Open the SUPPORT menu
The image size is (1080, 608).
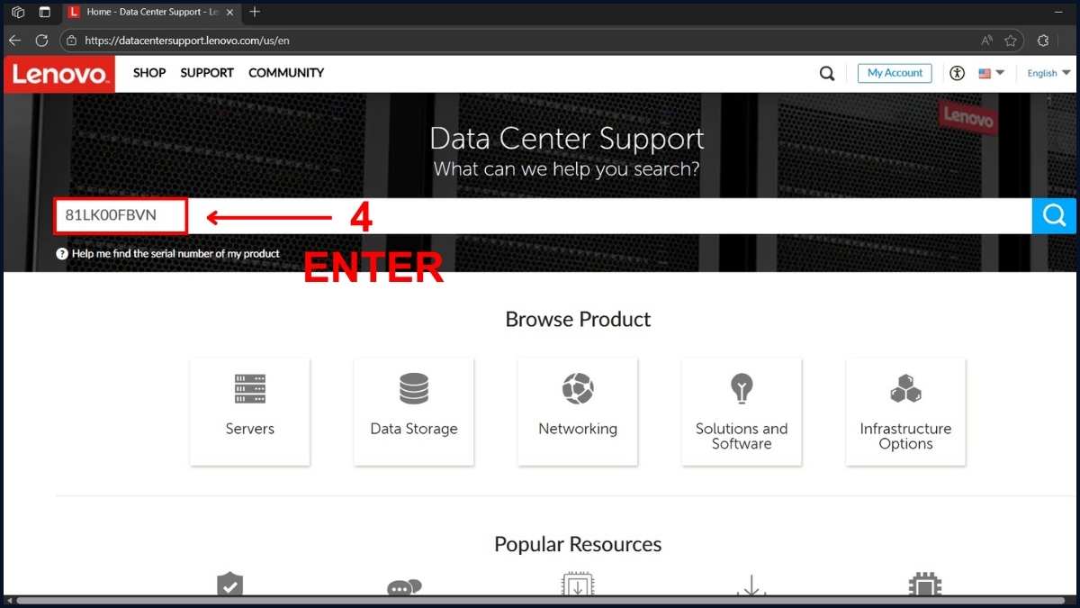[x=207, y=73]
